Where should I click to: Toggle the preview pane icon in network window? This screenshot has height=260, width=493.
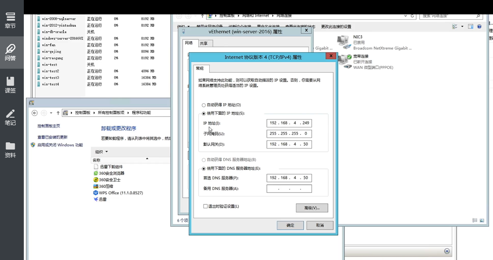[471, 26]
